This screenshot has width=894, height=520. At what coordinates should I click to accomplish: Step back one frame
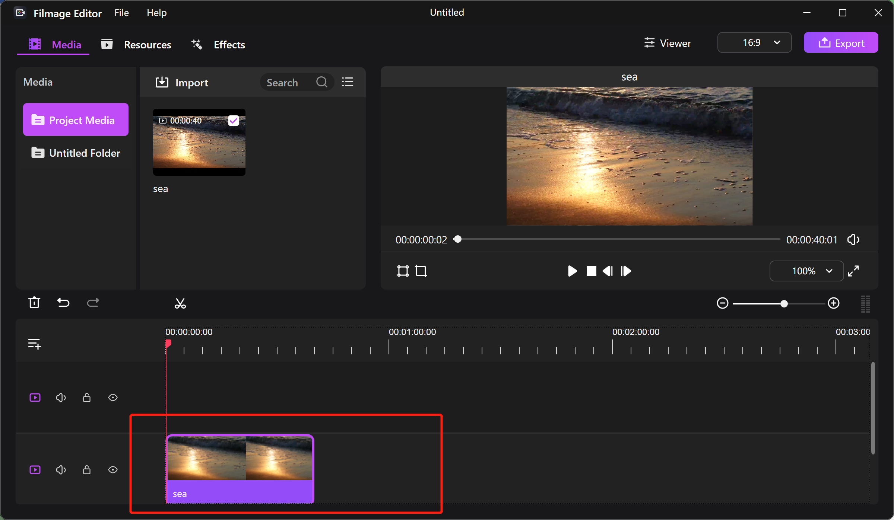click(608, 271)
